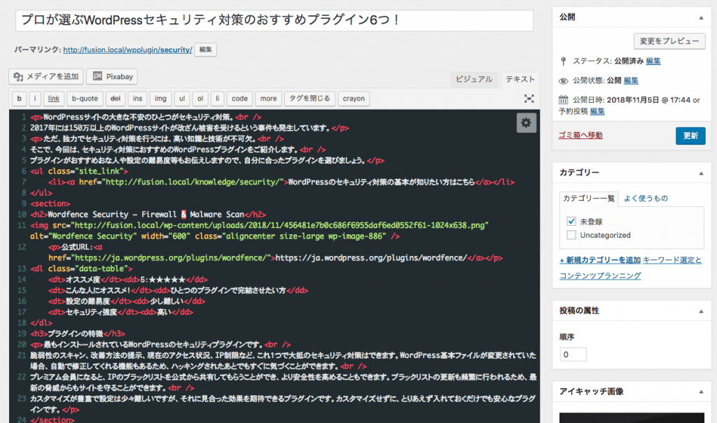The height and width of the screenshot is (423, 717).
Task: Insert a link with the link quicktag
Action: click(54, 99)
